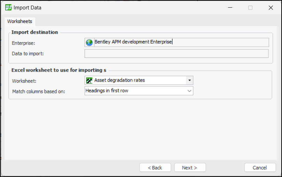The width and height of the screenshot is (282, 177).
Task: Cancel the data import
Action: pyautogui.click(x=260, y=168)
